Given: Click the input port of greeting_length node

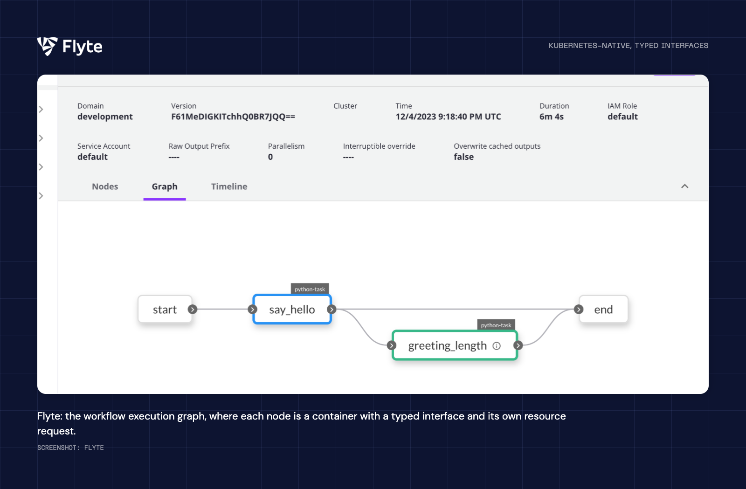Looking at the screenshot, I should pos(392,345).
